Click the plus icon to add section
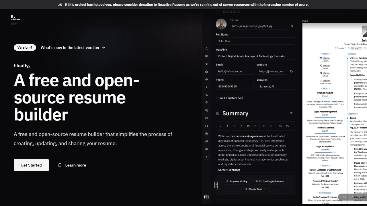This screenshot has width=367, height=206. 206,157
